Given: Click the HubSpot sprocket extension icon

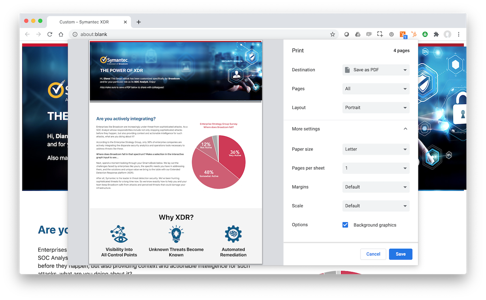Looking at the screenshot, I should (x=414, y=34).
